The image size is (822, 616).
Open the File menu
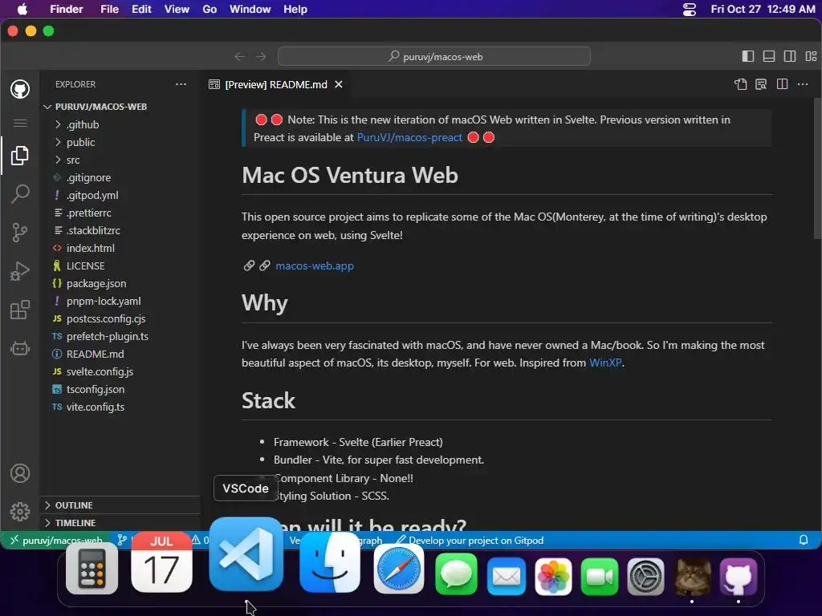(109, 9)
